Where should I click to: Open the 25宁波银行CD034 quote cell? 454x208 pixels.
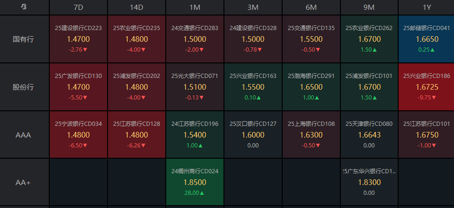click(x=78, y=135)
